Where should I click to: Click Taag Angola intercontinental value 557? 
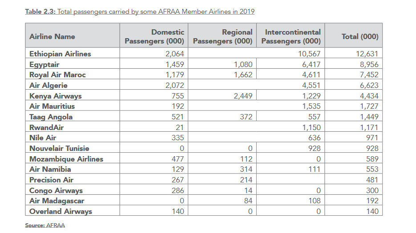(x=315, y=117)
